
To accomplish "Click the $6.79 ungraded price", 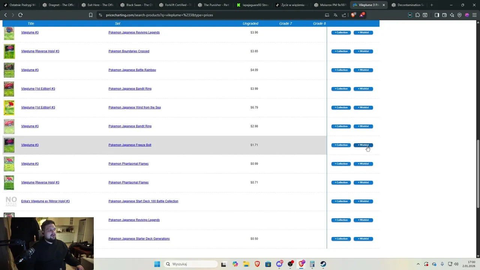I will (254, 108).
